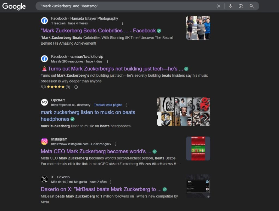Viewport: 279px width, 211px height.
Task: Open "Meta CEO Mark Zuckerberg becomes world's ..." link
Action: pos(96,151)
